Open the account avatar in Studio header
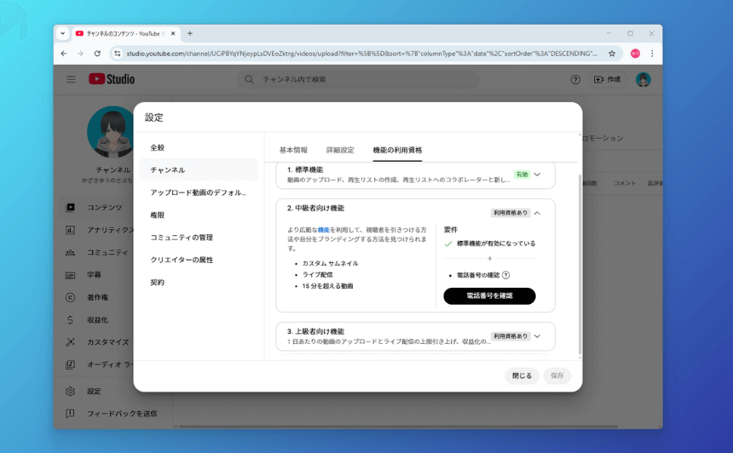 click(644, 79)
